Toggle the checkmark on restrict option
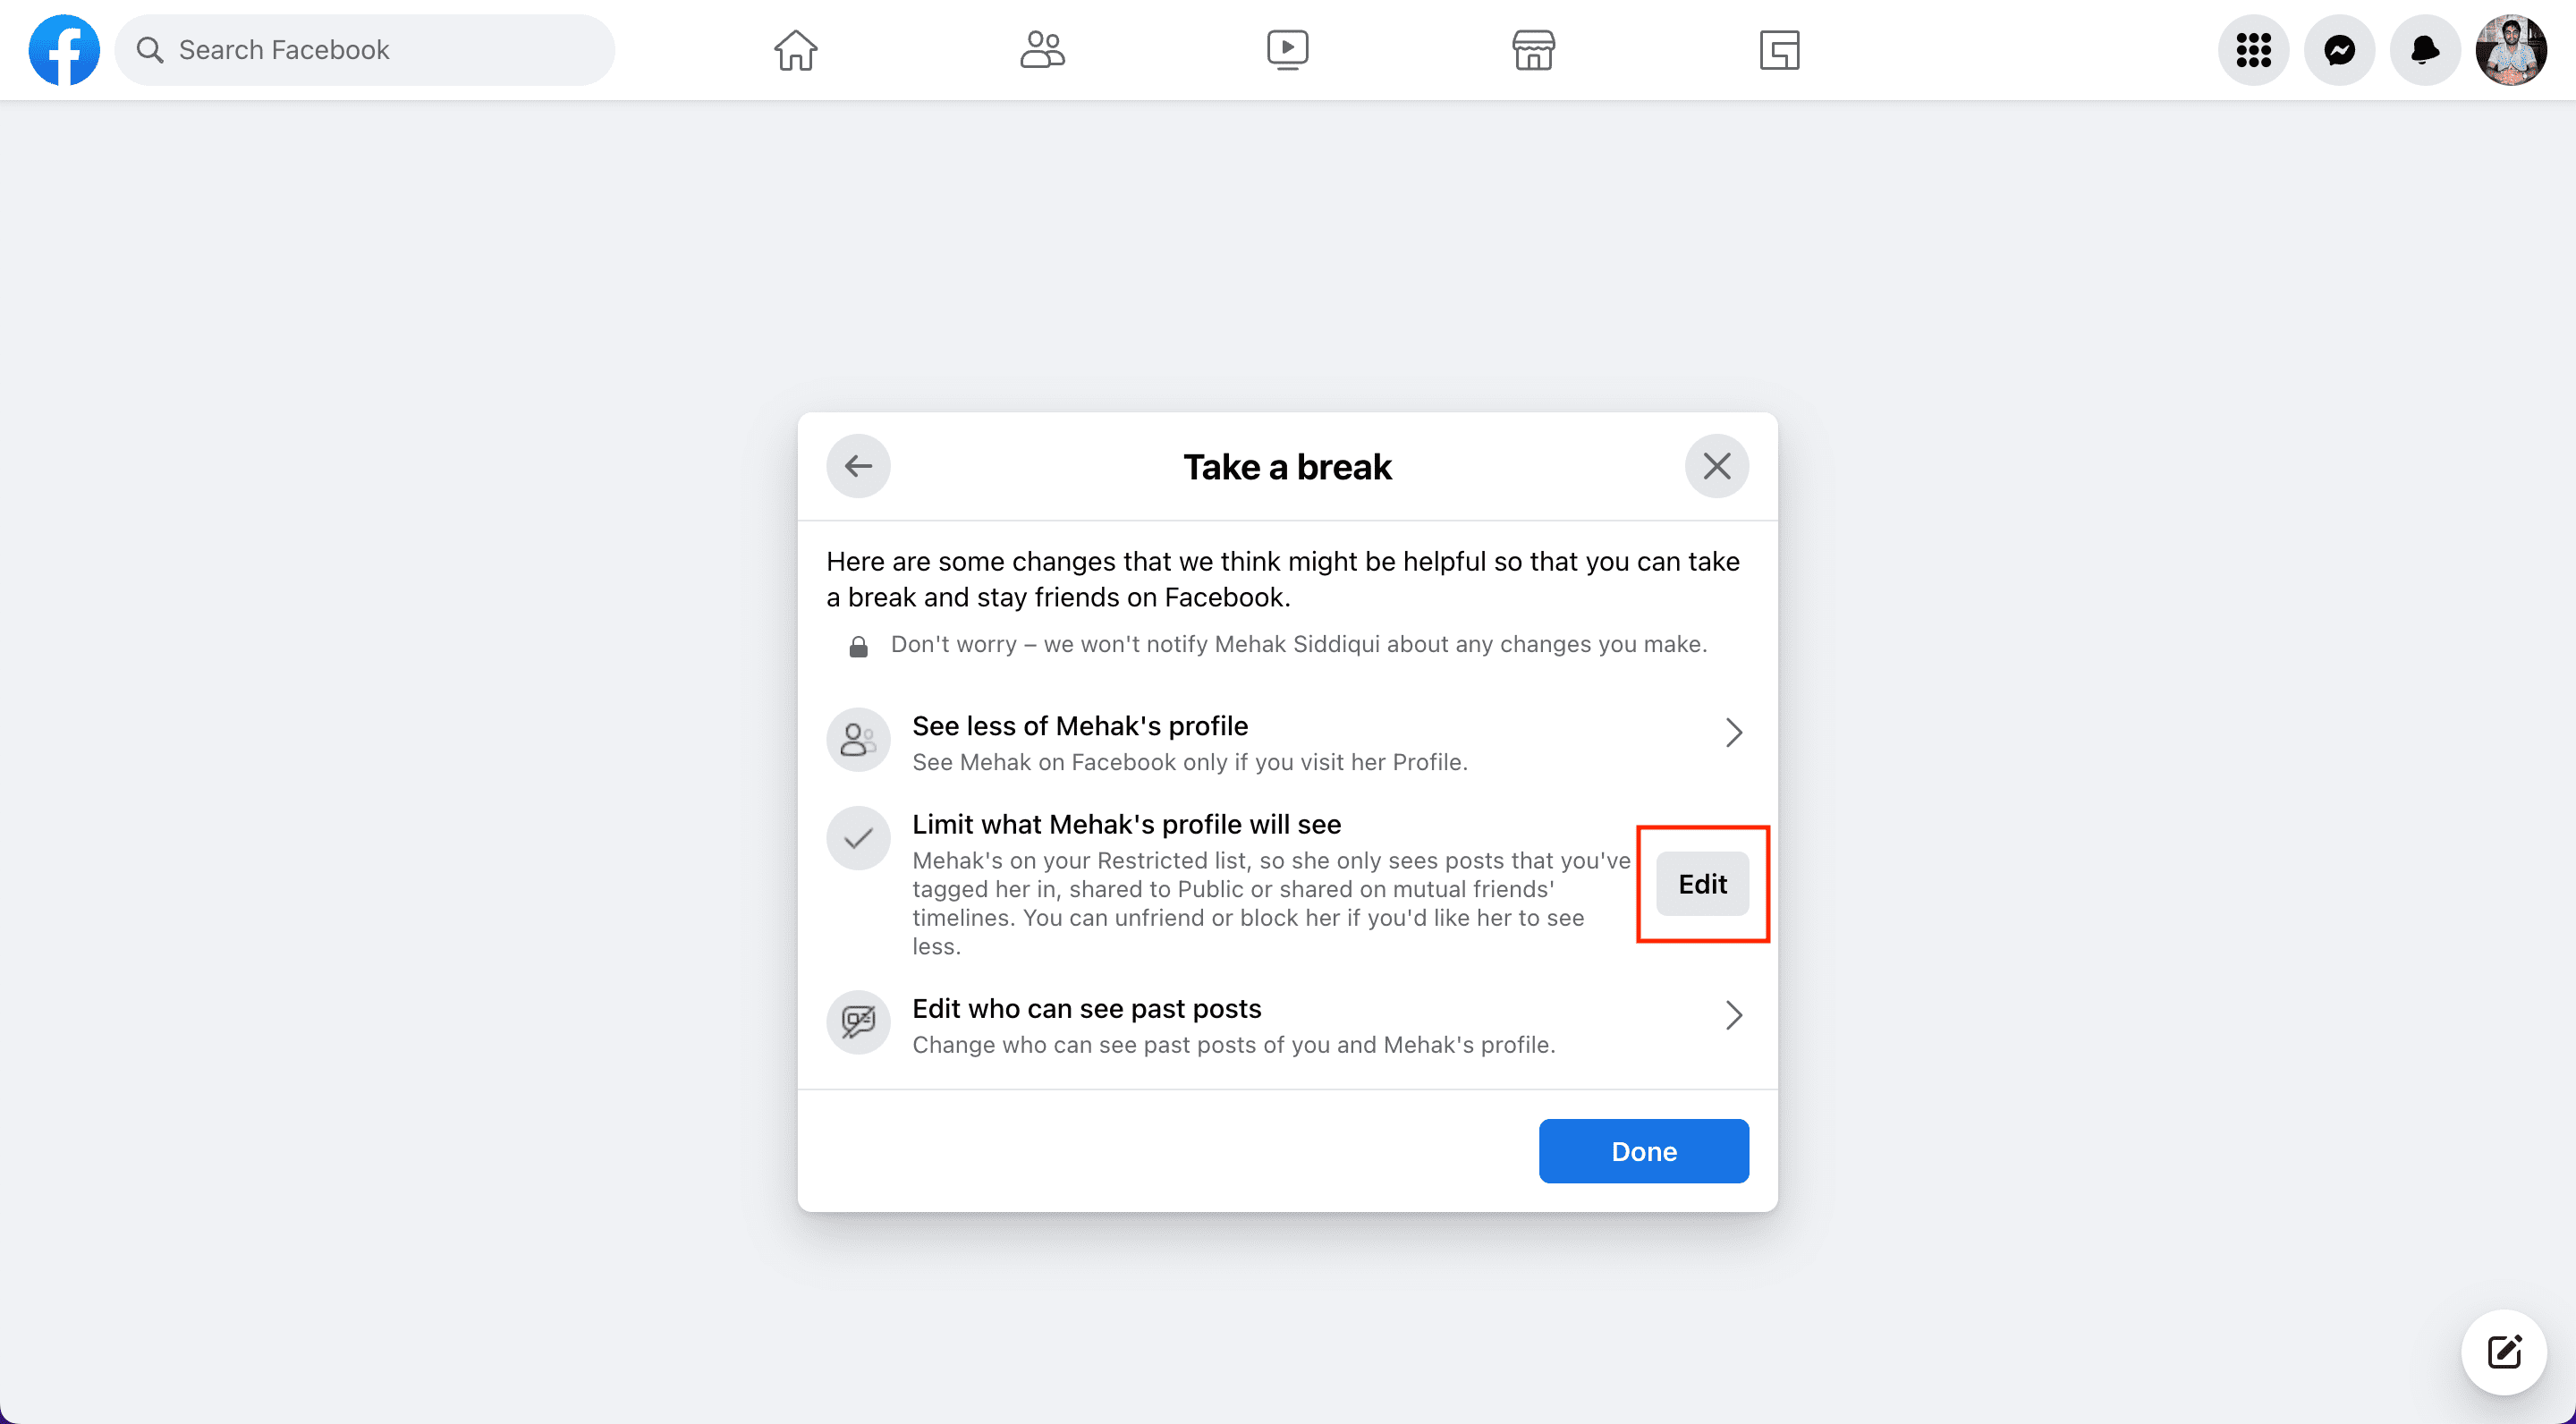 point(858,836)
